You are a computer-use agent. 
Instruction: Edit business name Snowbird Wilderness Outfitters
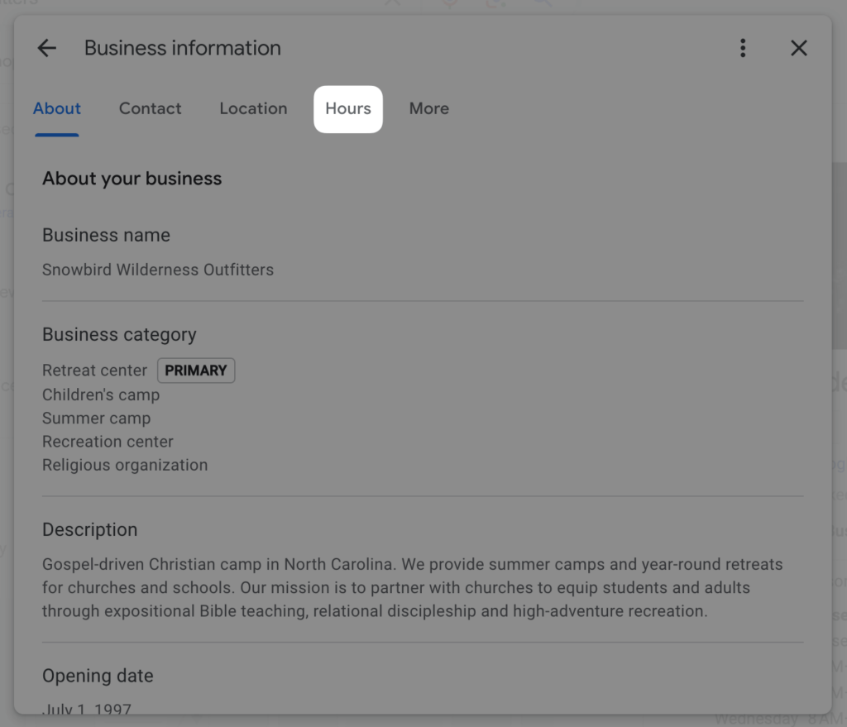(x=158, y=270)
